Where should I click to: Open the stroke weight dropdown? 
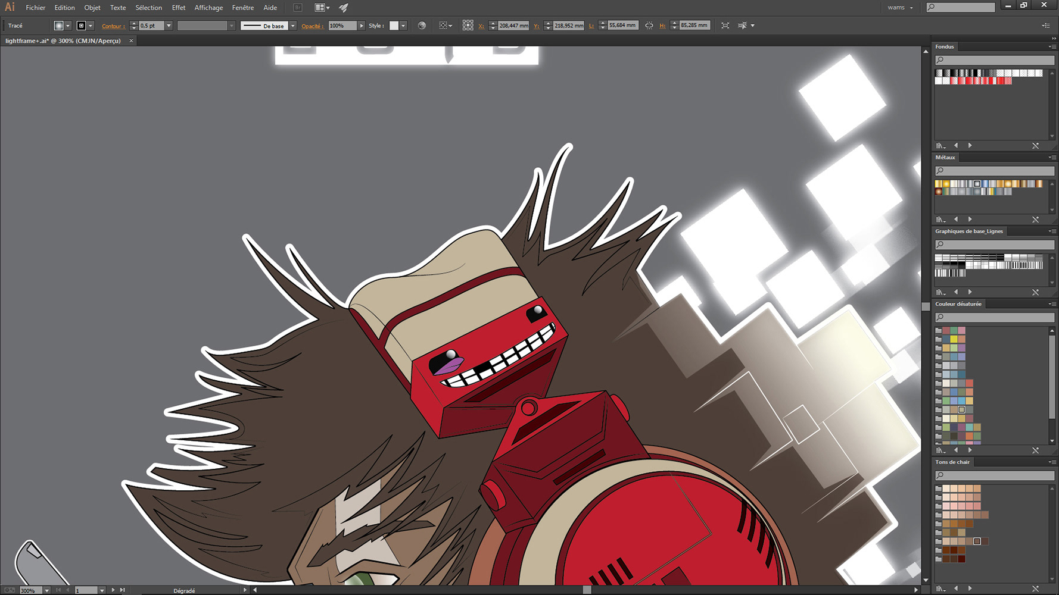(x=169, y=26)
